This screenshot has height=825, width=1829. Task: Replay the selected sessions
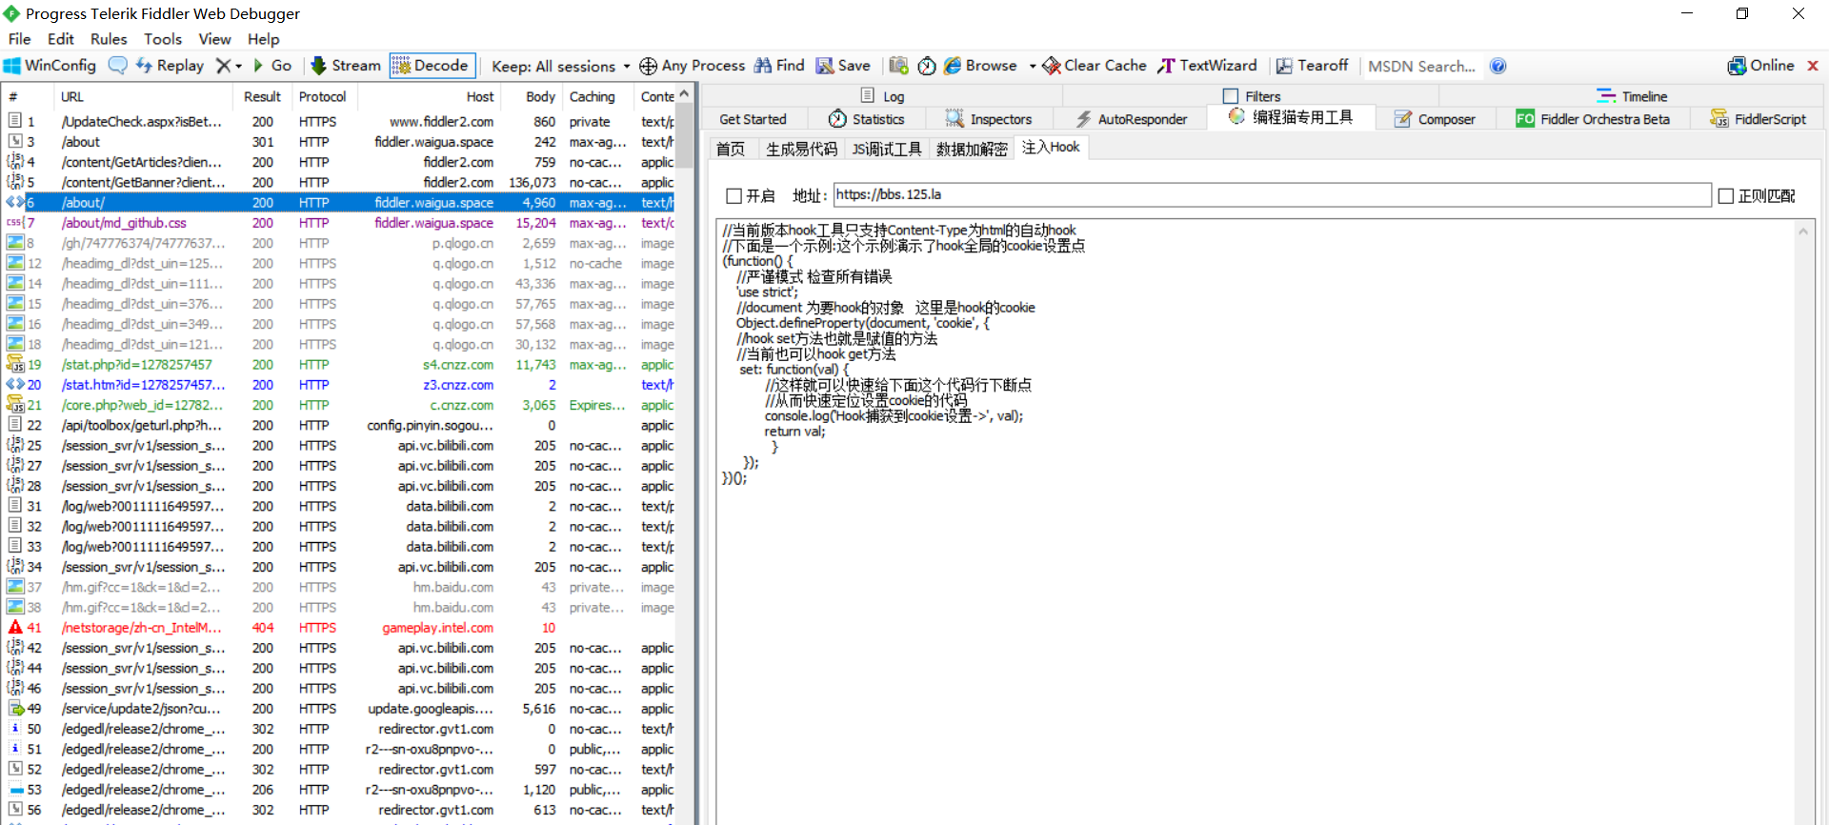170,66
